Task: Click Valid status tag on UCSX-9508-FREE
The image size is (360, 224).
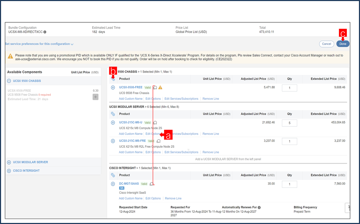Action: click(147, 88)
